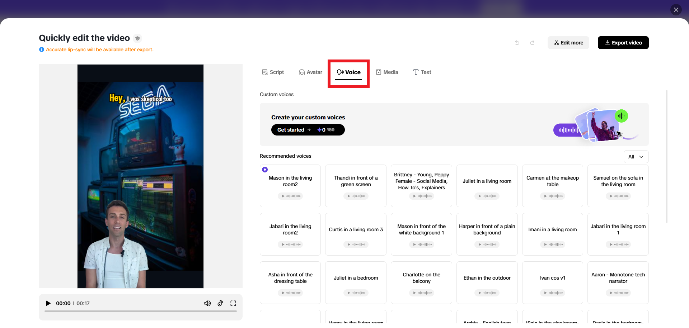Click the video preview thumbnail
This screenshot has height=328, width=689.
point(140,176)
